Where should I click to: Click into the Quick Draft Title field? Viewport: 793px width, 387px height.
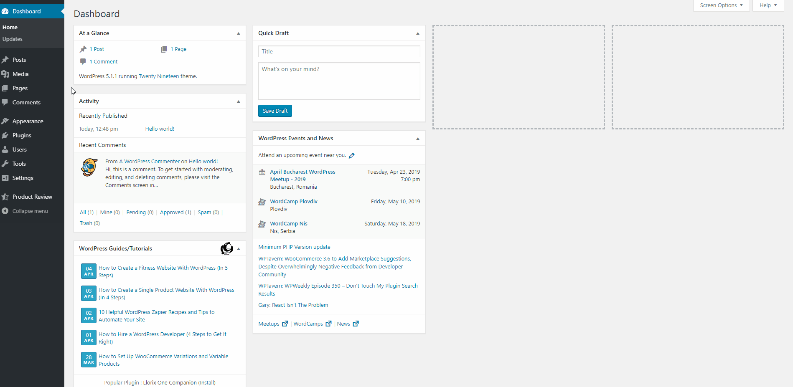[339, 51]
